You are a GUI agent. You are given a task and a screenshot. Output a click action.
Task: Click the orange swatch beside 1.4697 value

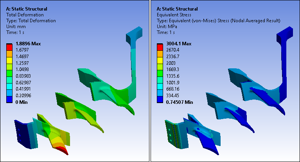9,54
